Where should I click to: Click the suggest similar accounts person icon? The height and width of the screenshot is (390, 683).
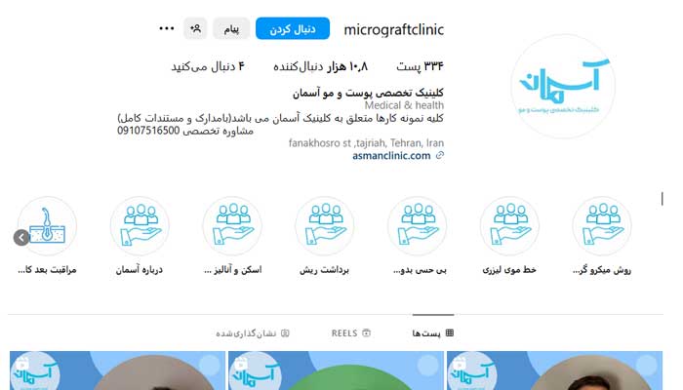point(195,28)
